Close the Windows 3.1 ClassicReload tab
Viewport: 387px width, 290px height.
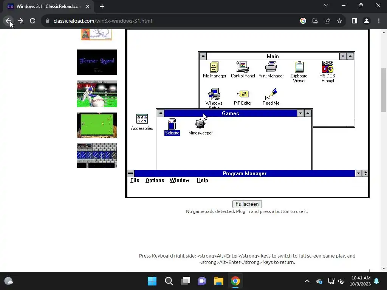pyautogui.click(x=88, y=6)
